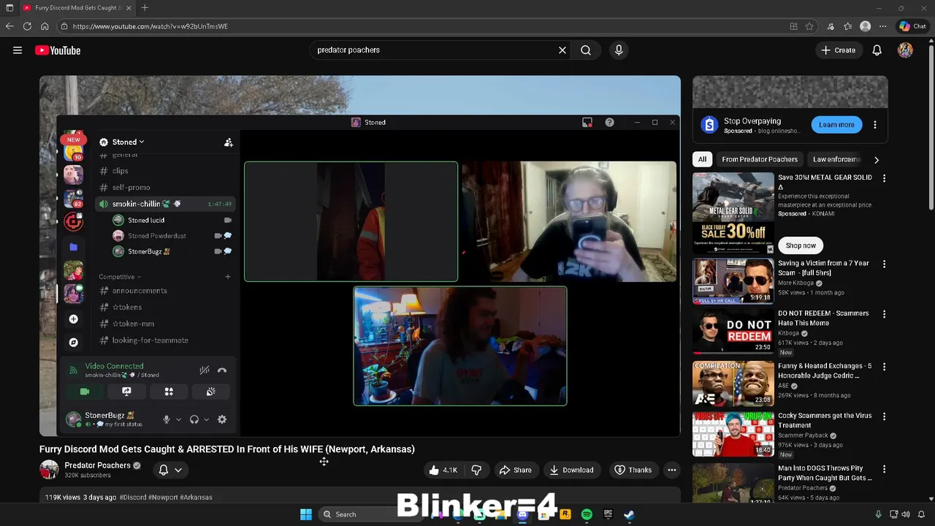Viewport: 935px width, 526px height.
Task: Click the browser address bar URL
Action: (150, 26)
